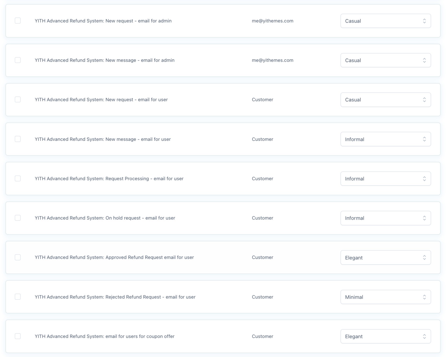The image size is (446, 357).
Task: Open Casual dropdown for New request user email
Action: pyautogui.click(x=385, y=100)
